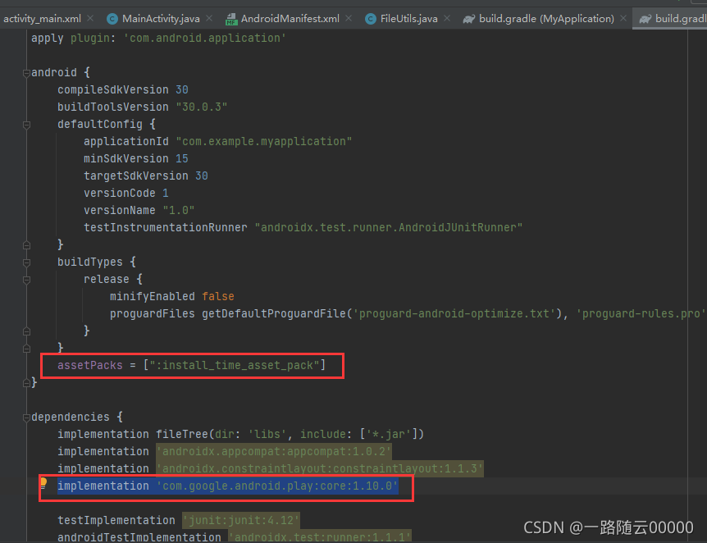This screenshot has height=543, width=707.
Task: Close the build.gradle (MyApplication) tab
Action: 623,19
